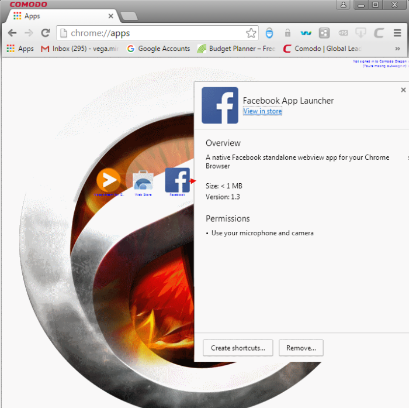Screen dimensions: 409x408
Task: Click the grey padlock extension icon
Action: click(287, 33)
